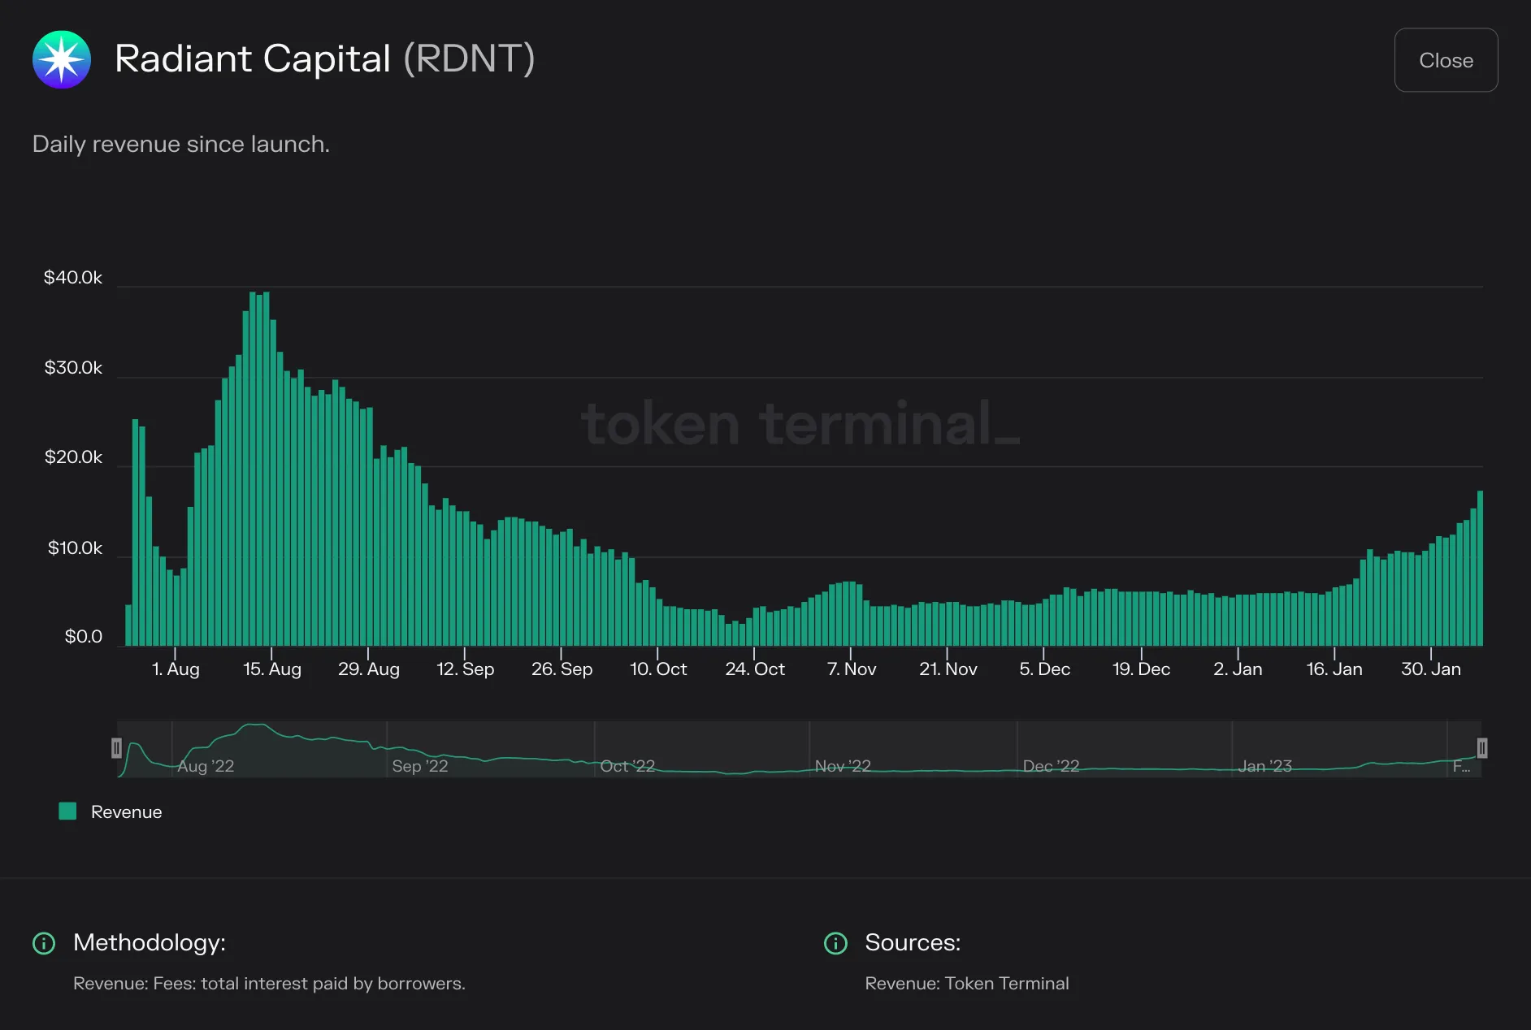1531x1030 pixels.
Task: Click the 10. Oct x-axis label
Action: point(658,669)
